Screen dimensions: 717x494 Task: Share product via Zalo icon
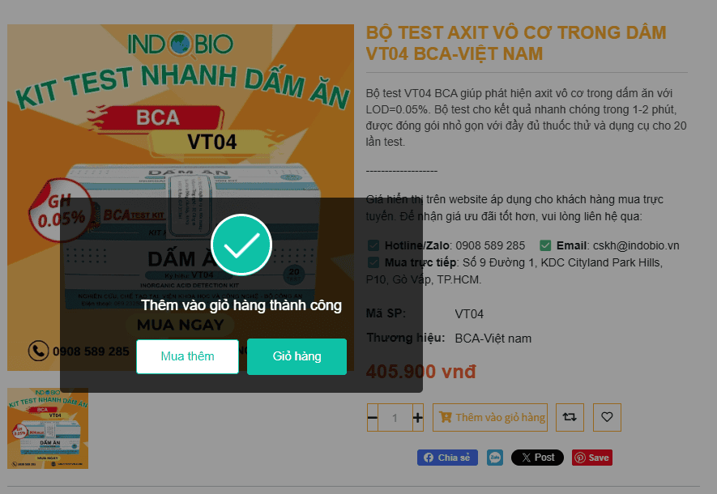pos(495,458)
